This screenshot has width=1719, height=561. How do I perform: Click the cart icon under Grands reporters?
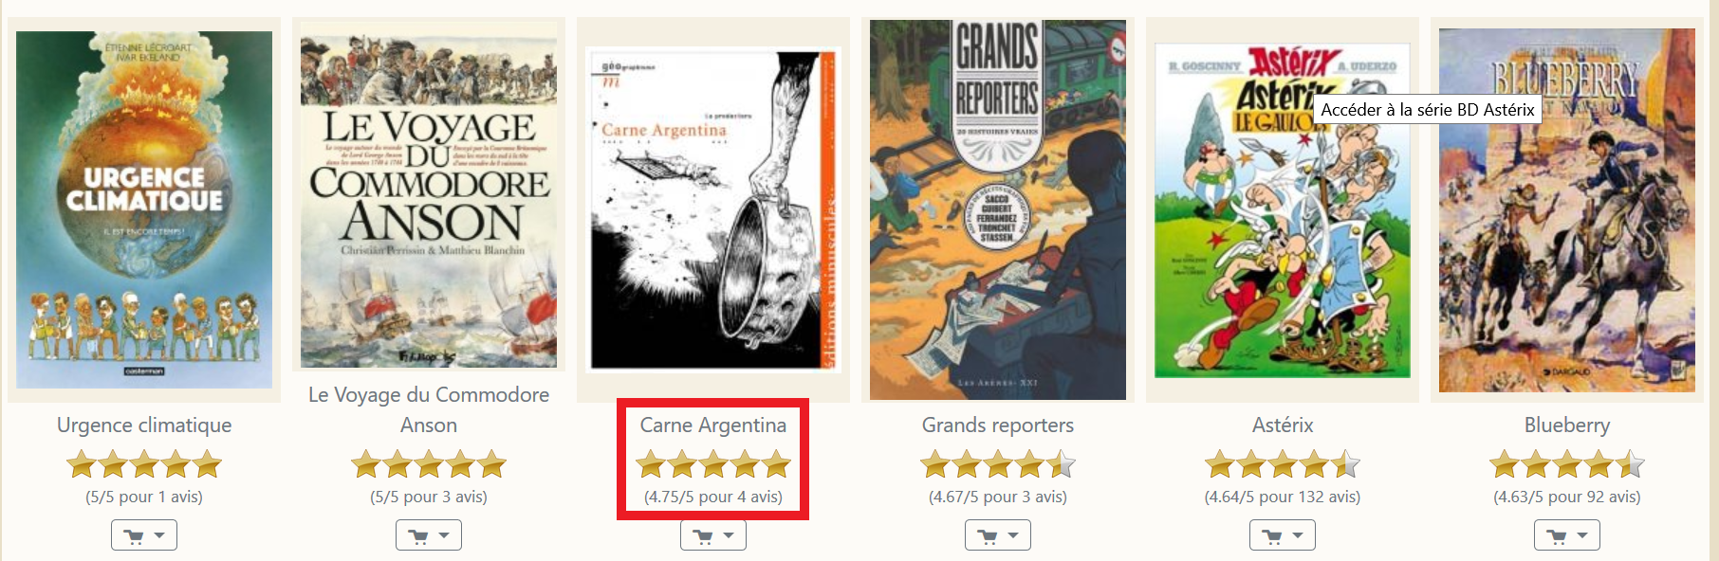click(x=989, y=535)
